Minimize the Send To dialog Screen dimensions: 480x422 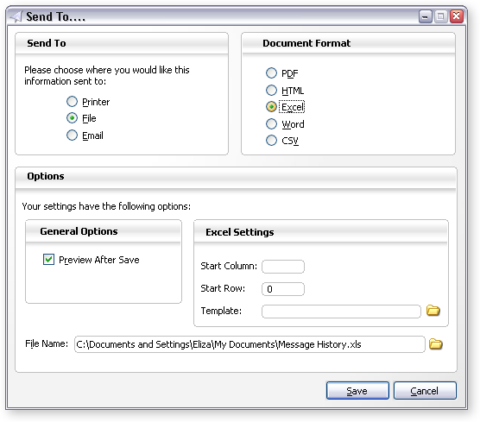coord(425,16)
